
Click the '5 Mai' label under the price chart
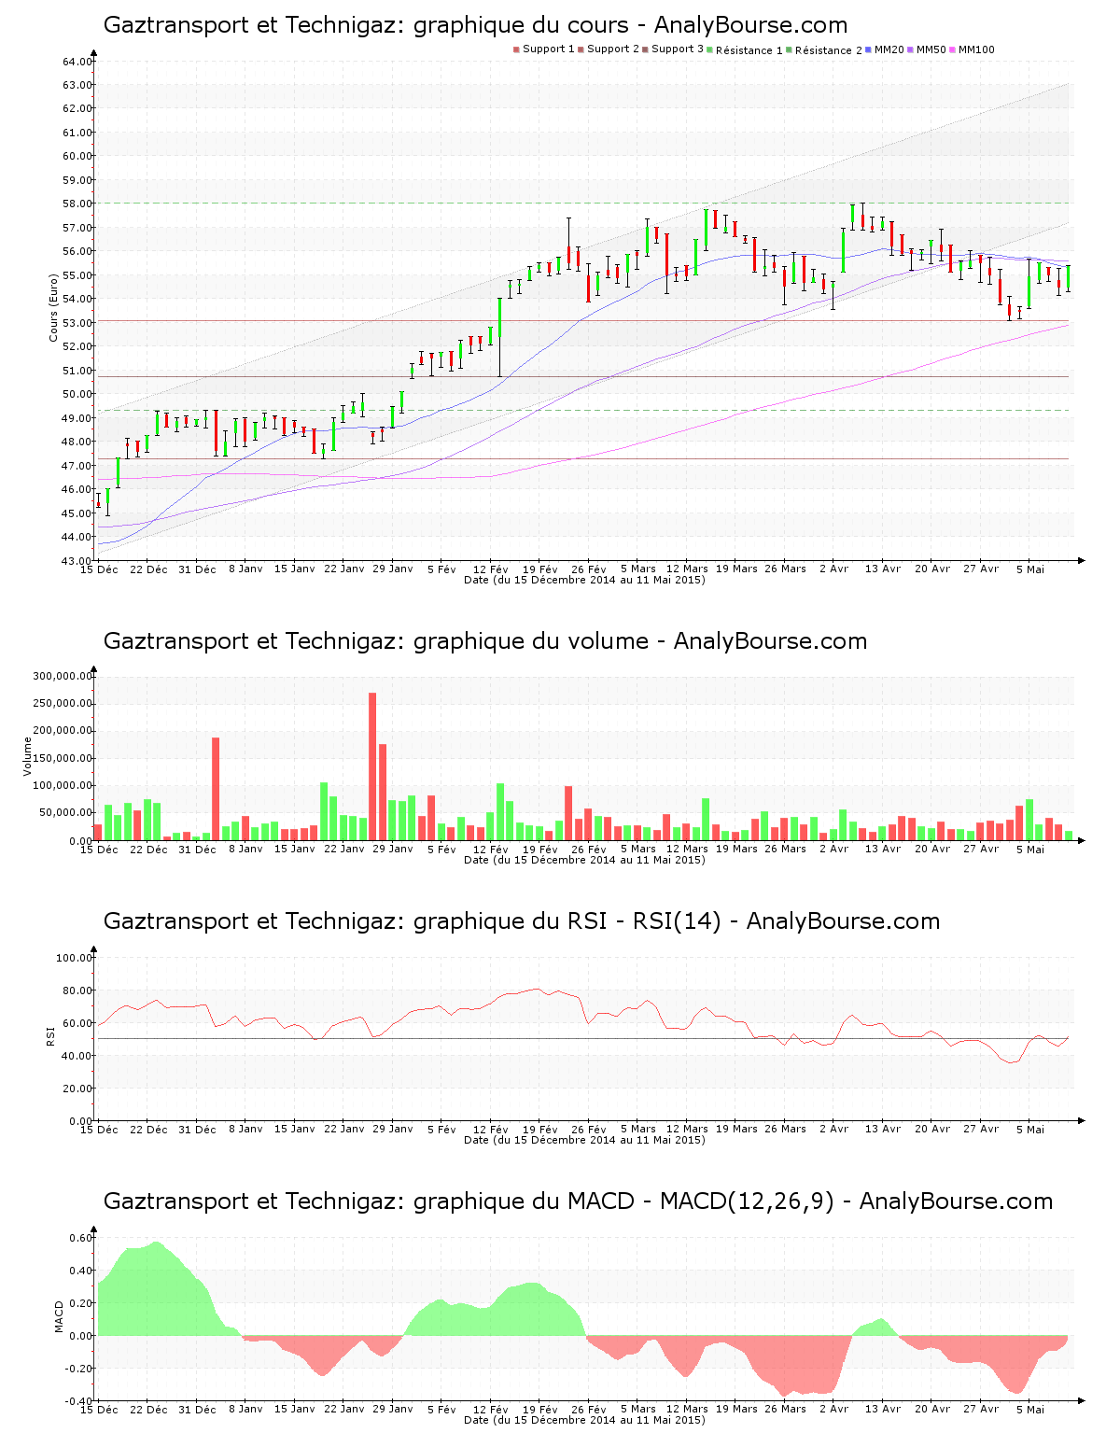(x=1029, y=569)
